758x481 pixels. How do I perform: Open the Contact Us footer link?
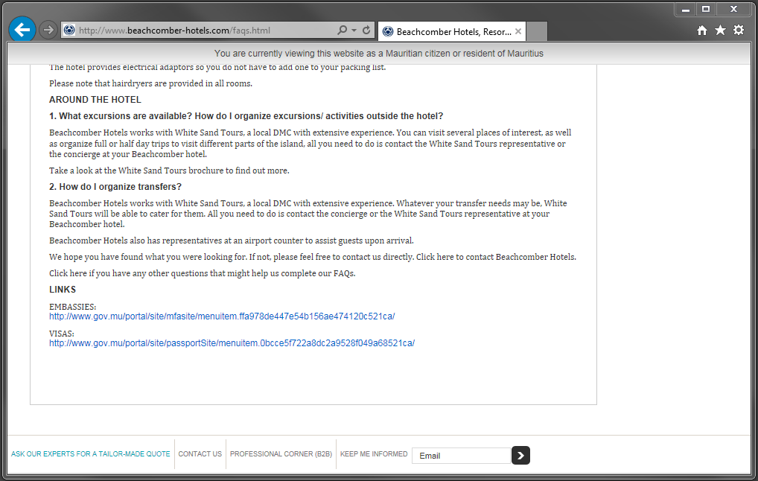click(200, 454)
